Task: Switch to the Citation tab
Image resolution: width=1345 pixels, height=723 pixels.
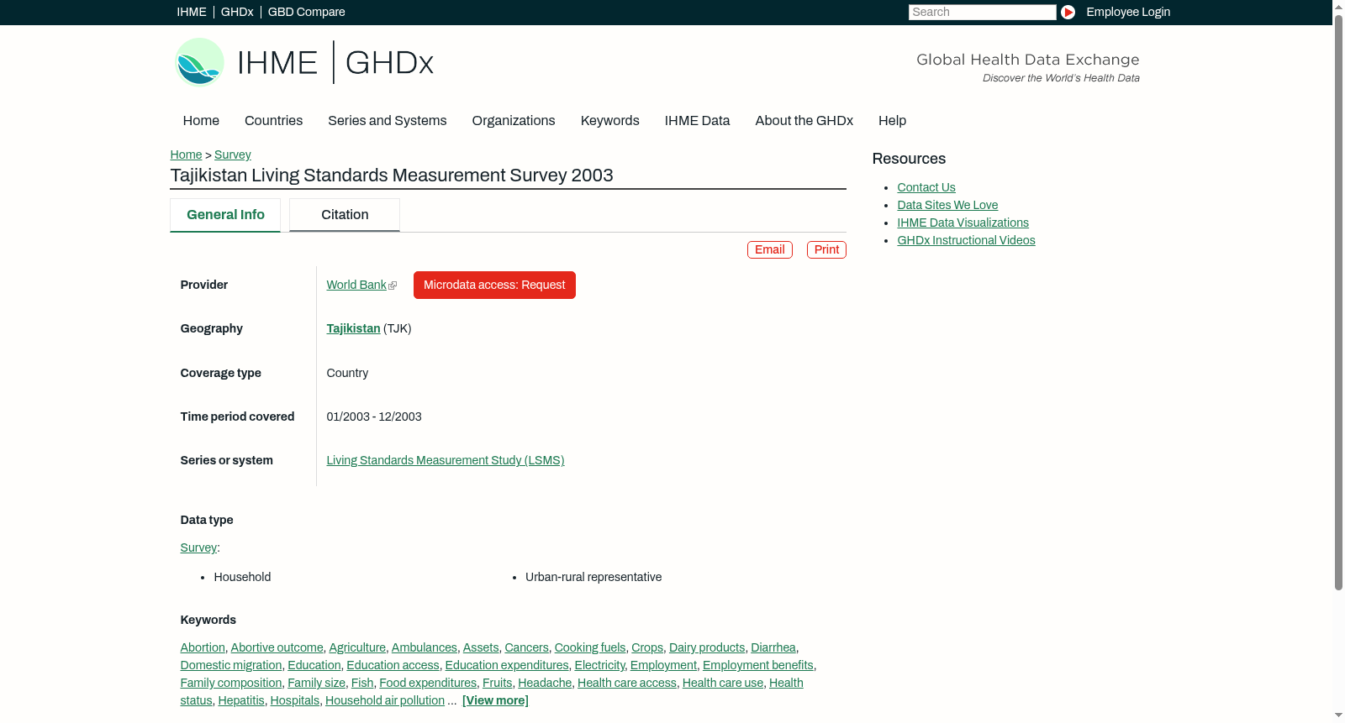Action: [345, 215]
